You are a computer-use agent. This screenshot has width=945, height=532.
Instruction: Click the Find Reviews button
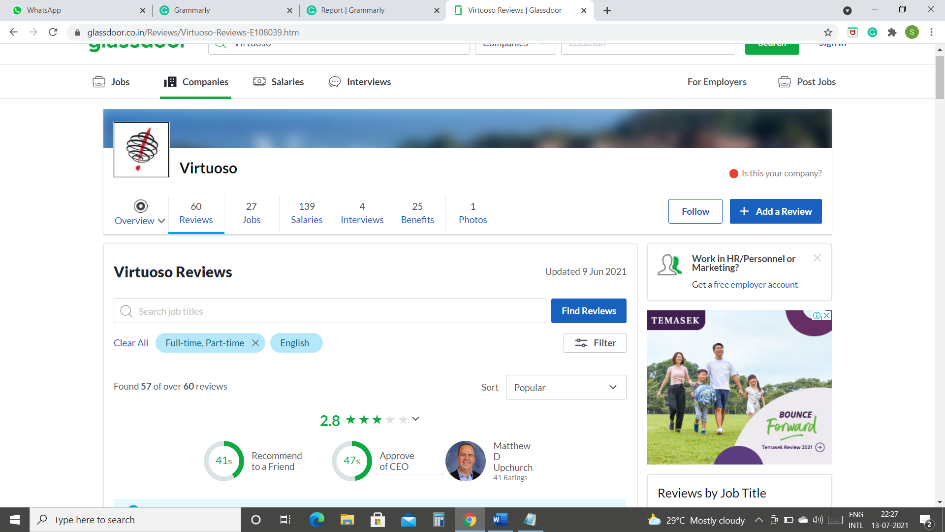(589, 311)
